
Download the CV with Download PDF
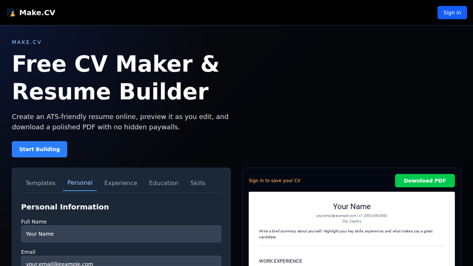[x=425, y=181]
